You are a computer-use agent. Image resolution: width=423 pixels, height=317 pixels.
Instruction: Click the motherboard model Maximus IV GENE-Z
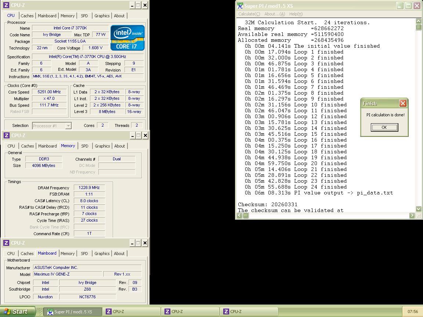[68, 274]
